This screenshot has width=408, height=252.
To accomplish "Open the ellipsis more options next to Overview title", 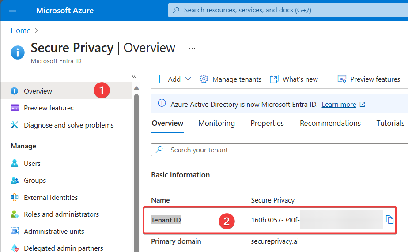I will pos(192,48).
